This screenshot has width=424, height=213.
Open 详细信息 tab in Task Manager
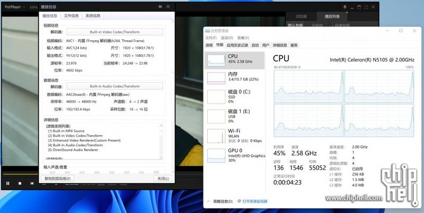click(280, 45)
